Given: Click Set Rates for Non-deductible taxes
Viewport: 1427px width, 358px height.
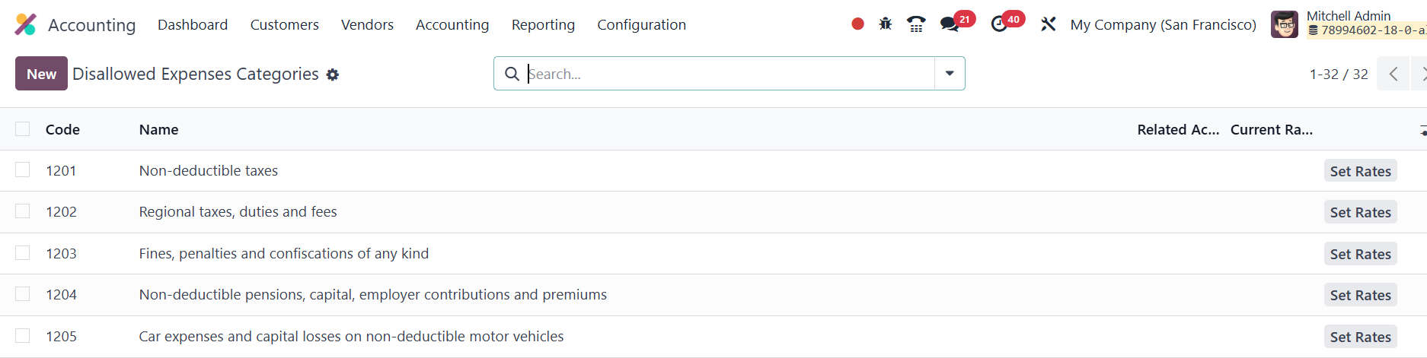Looking at the screenshot, I should [1360, 171].
